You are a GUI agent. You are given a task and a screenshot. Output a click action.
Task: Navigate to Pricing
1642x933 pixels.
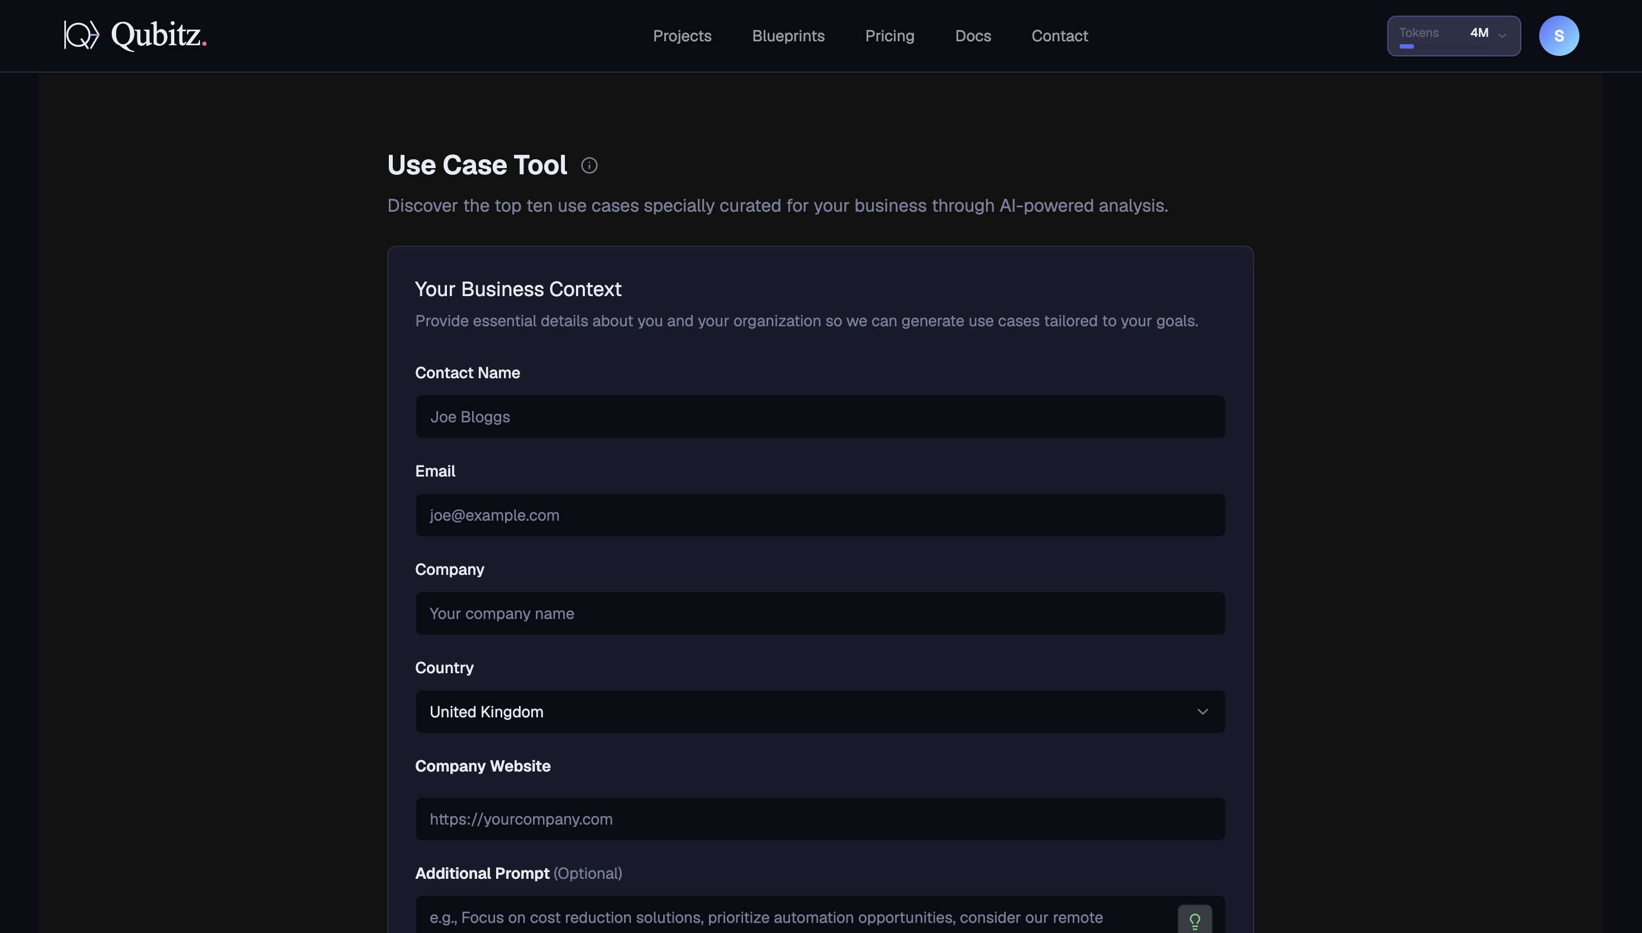[x=889, y=36]
